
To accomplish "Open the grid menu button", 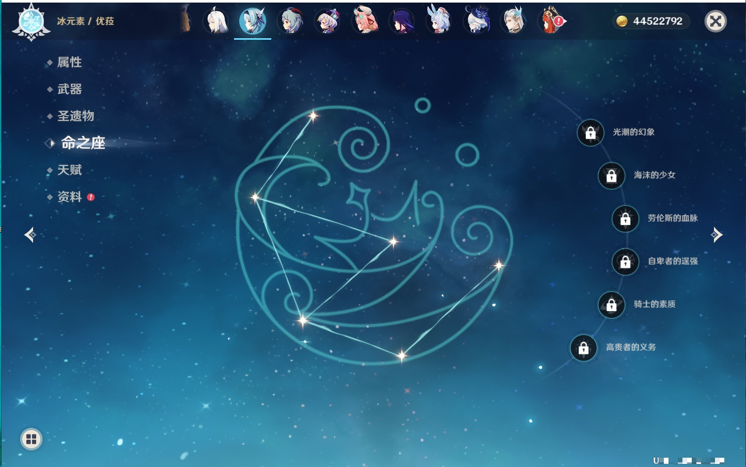I will coord(31,439).
